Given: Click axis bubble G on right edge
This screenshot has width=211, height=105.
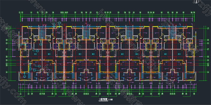Looking at the screenshot, I should [x=208, y=43].
